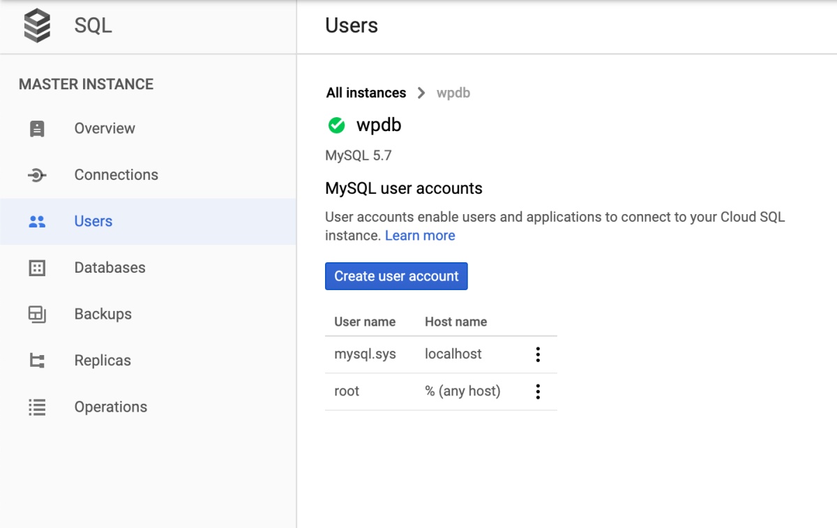Viewport: 837px width, 528px height.
Task: Switch to the Users section
Action: [93, 220]
